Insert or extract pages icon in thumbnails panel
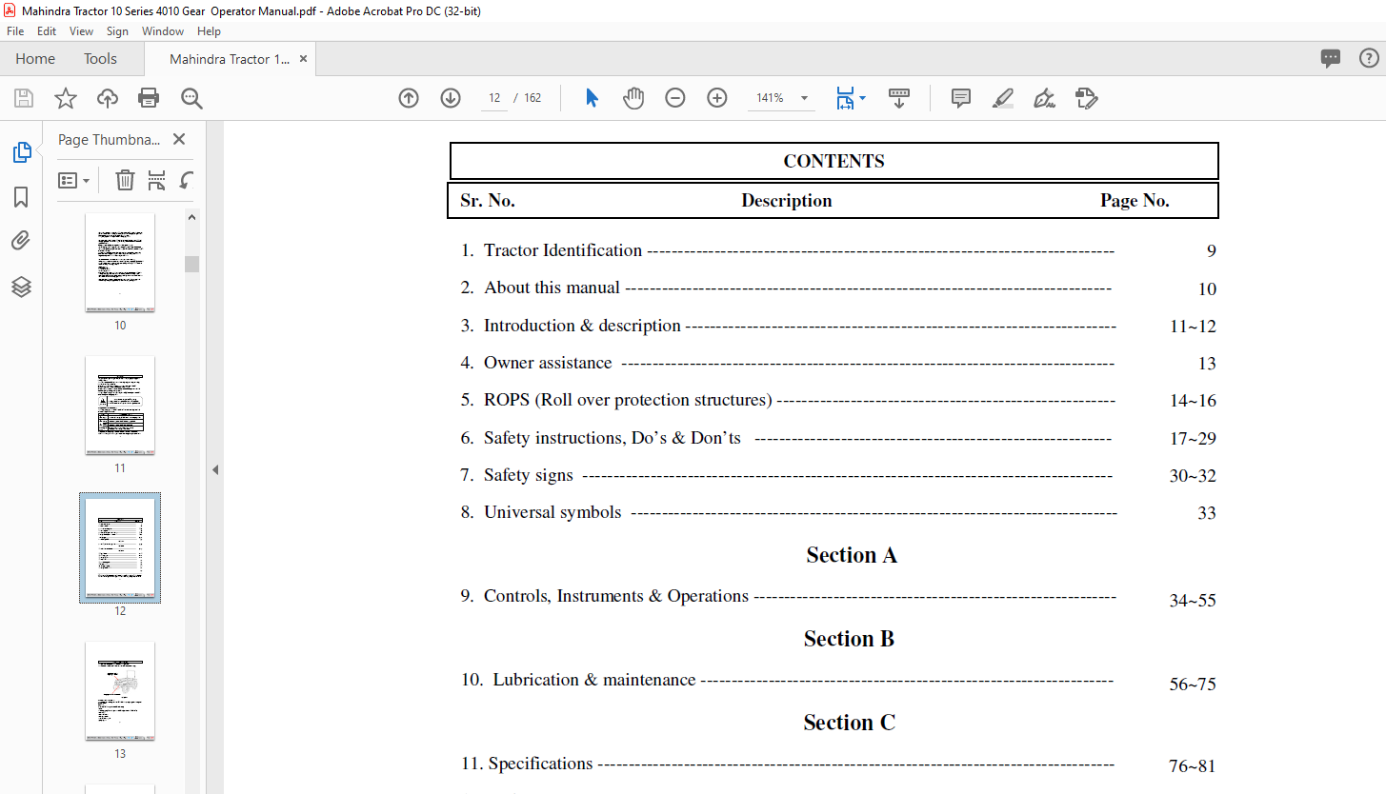The height and width of the screenshot is (794, 1386). coord(156,180)
